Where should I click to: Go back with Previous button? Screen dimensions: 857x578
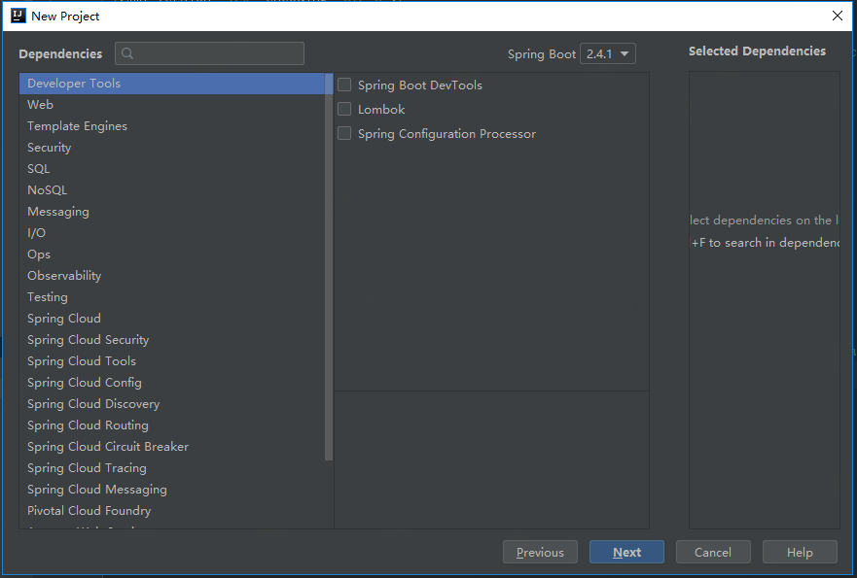[540, 552]
